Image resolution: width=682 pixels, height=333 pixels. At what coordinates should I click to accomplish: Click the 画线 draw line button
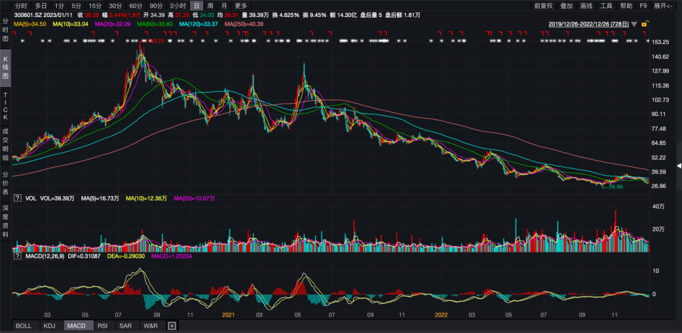(x=586, y=6)
